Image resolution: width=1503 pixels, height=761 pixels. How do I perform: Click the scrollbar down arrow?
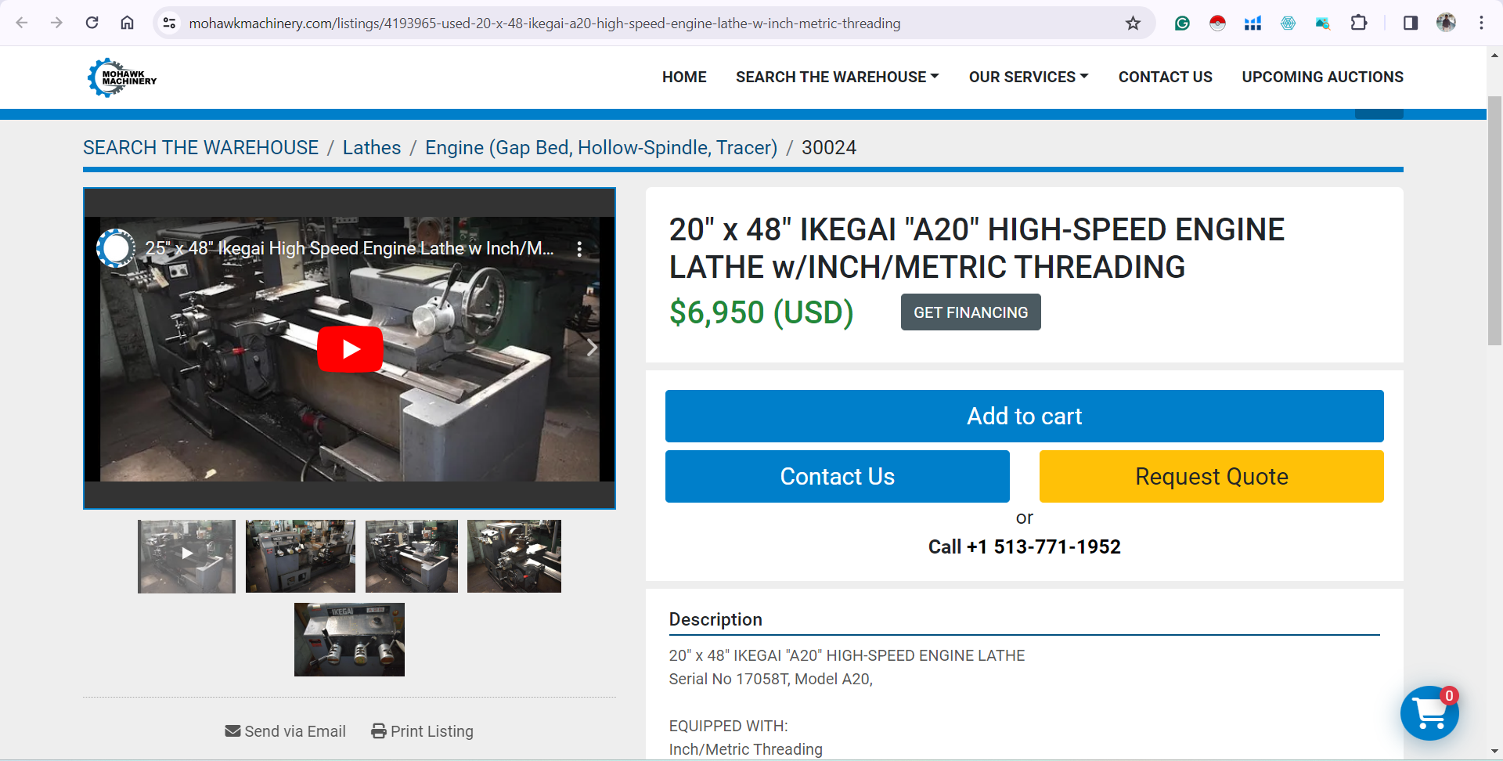[x=1494, y=752]
